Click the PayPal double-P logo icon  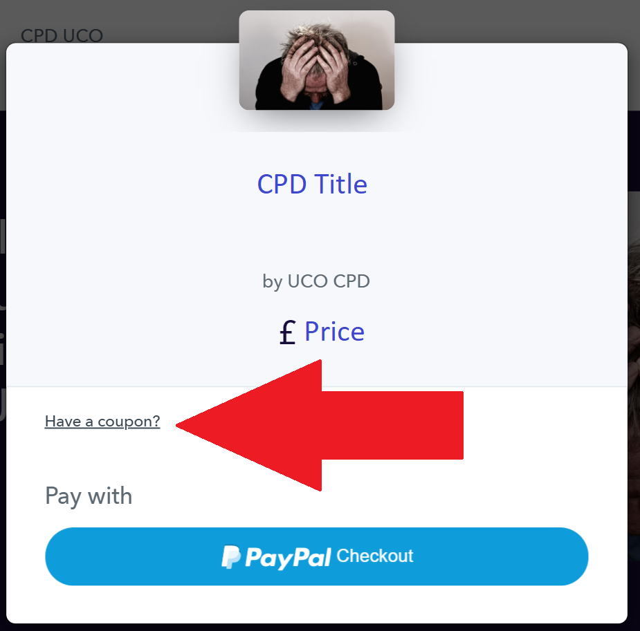coord(231,556)
